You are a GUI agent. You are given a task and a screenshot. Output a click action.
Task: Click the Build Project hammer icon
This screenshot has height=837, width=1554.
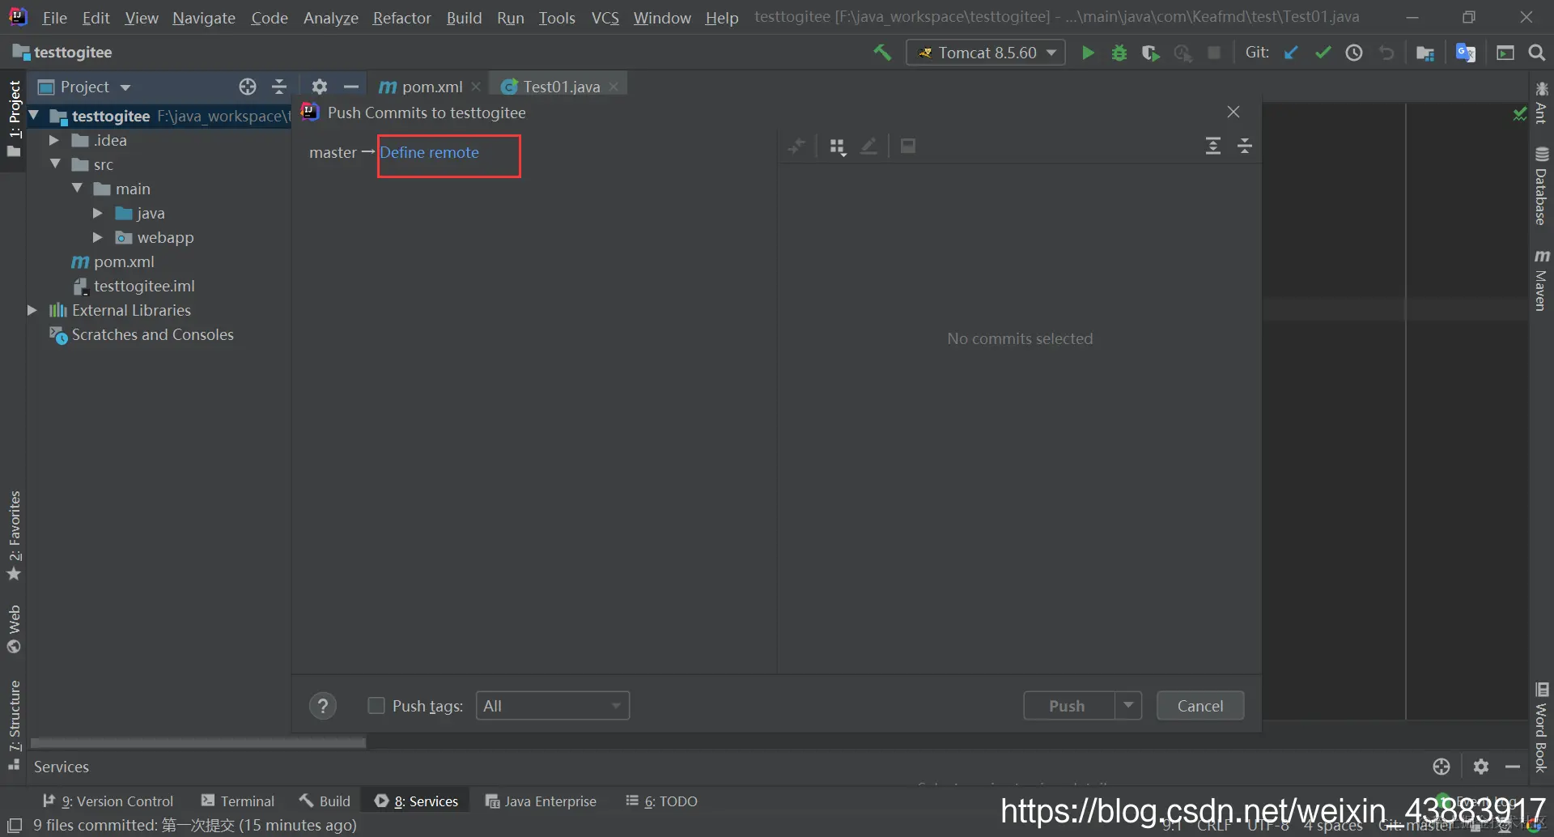coord(882,53)
